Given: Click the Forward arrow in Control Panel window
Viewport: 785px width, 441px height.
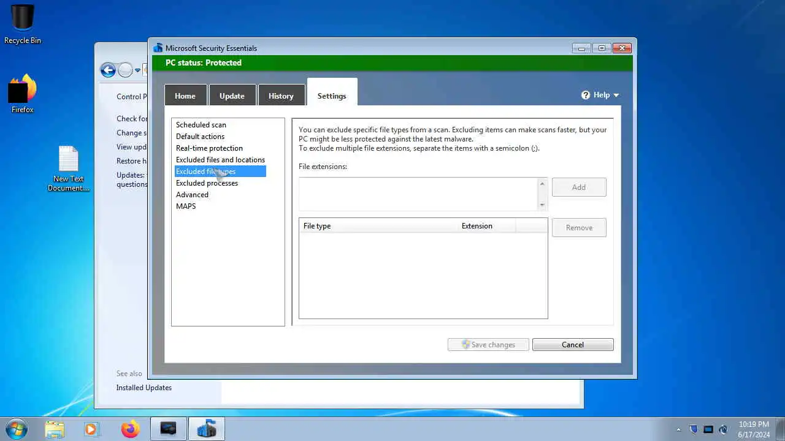Looking at the screenshot, I should coord(125,70).
